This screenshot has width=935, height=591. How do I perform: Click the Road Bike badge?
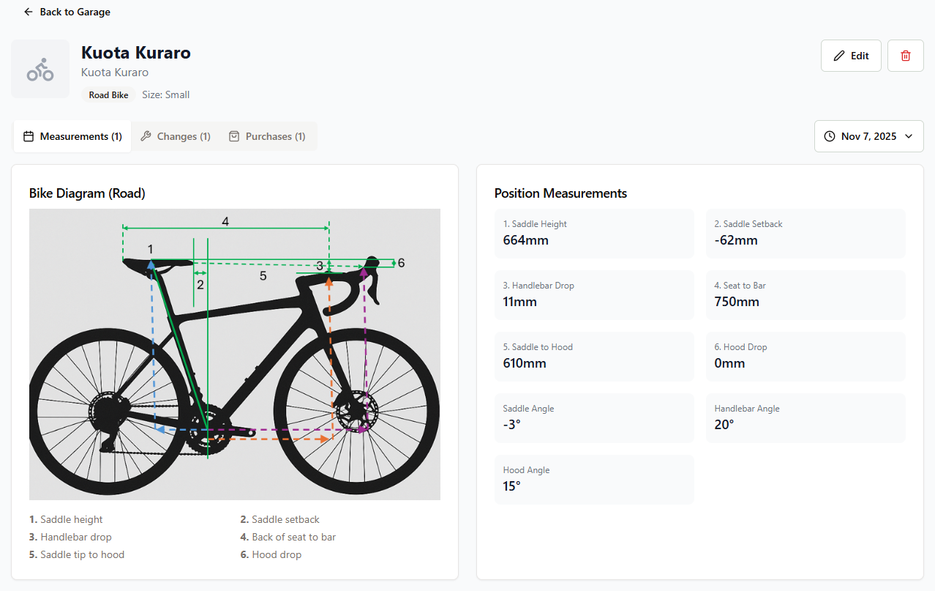109,95
